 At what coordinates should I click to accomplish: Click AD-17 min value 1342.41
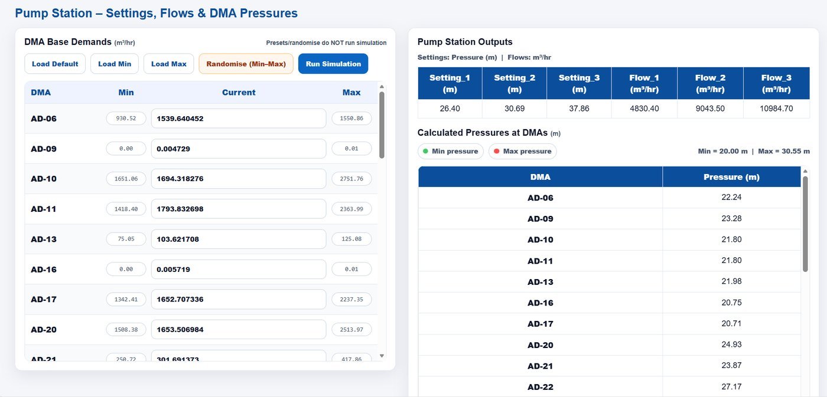coord(126,299)
